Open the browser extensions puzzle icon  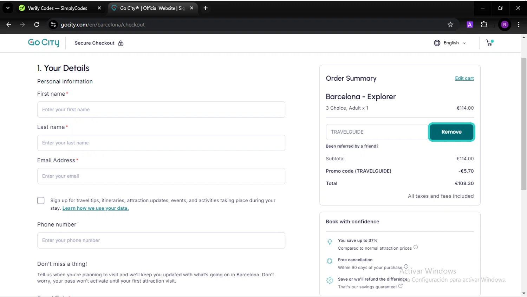click(484, 25)
